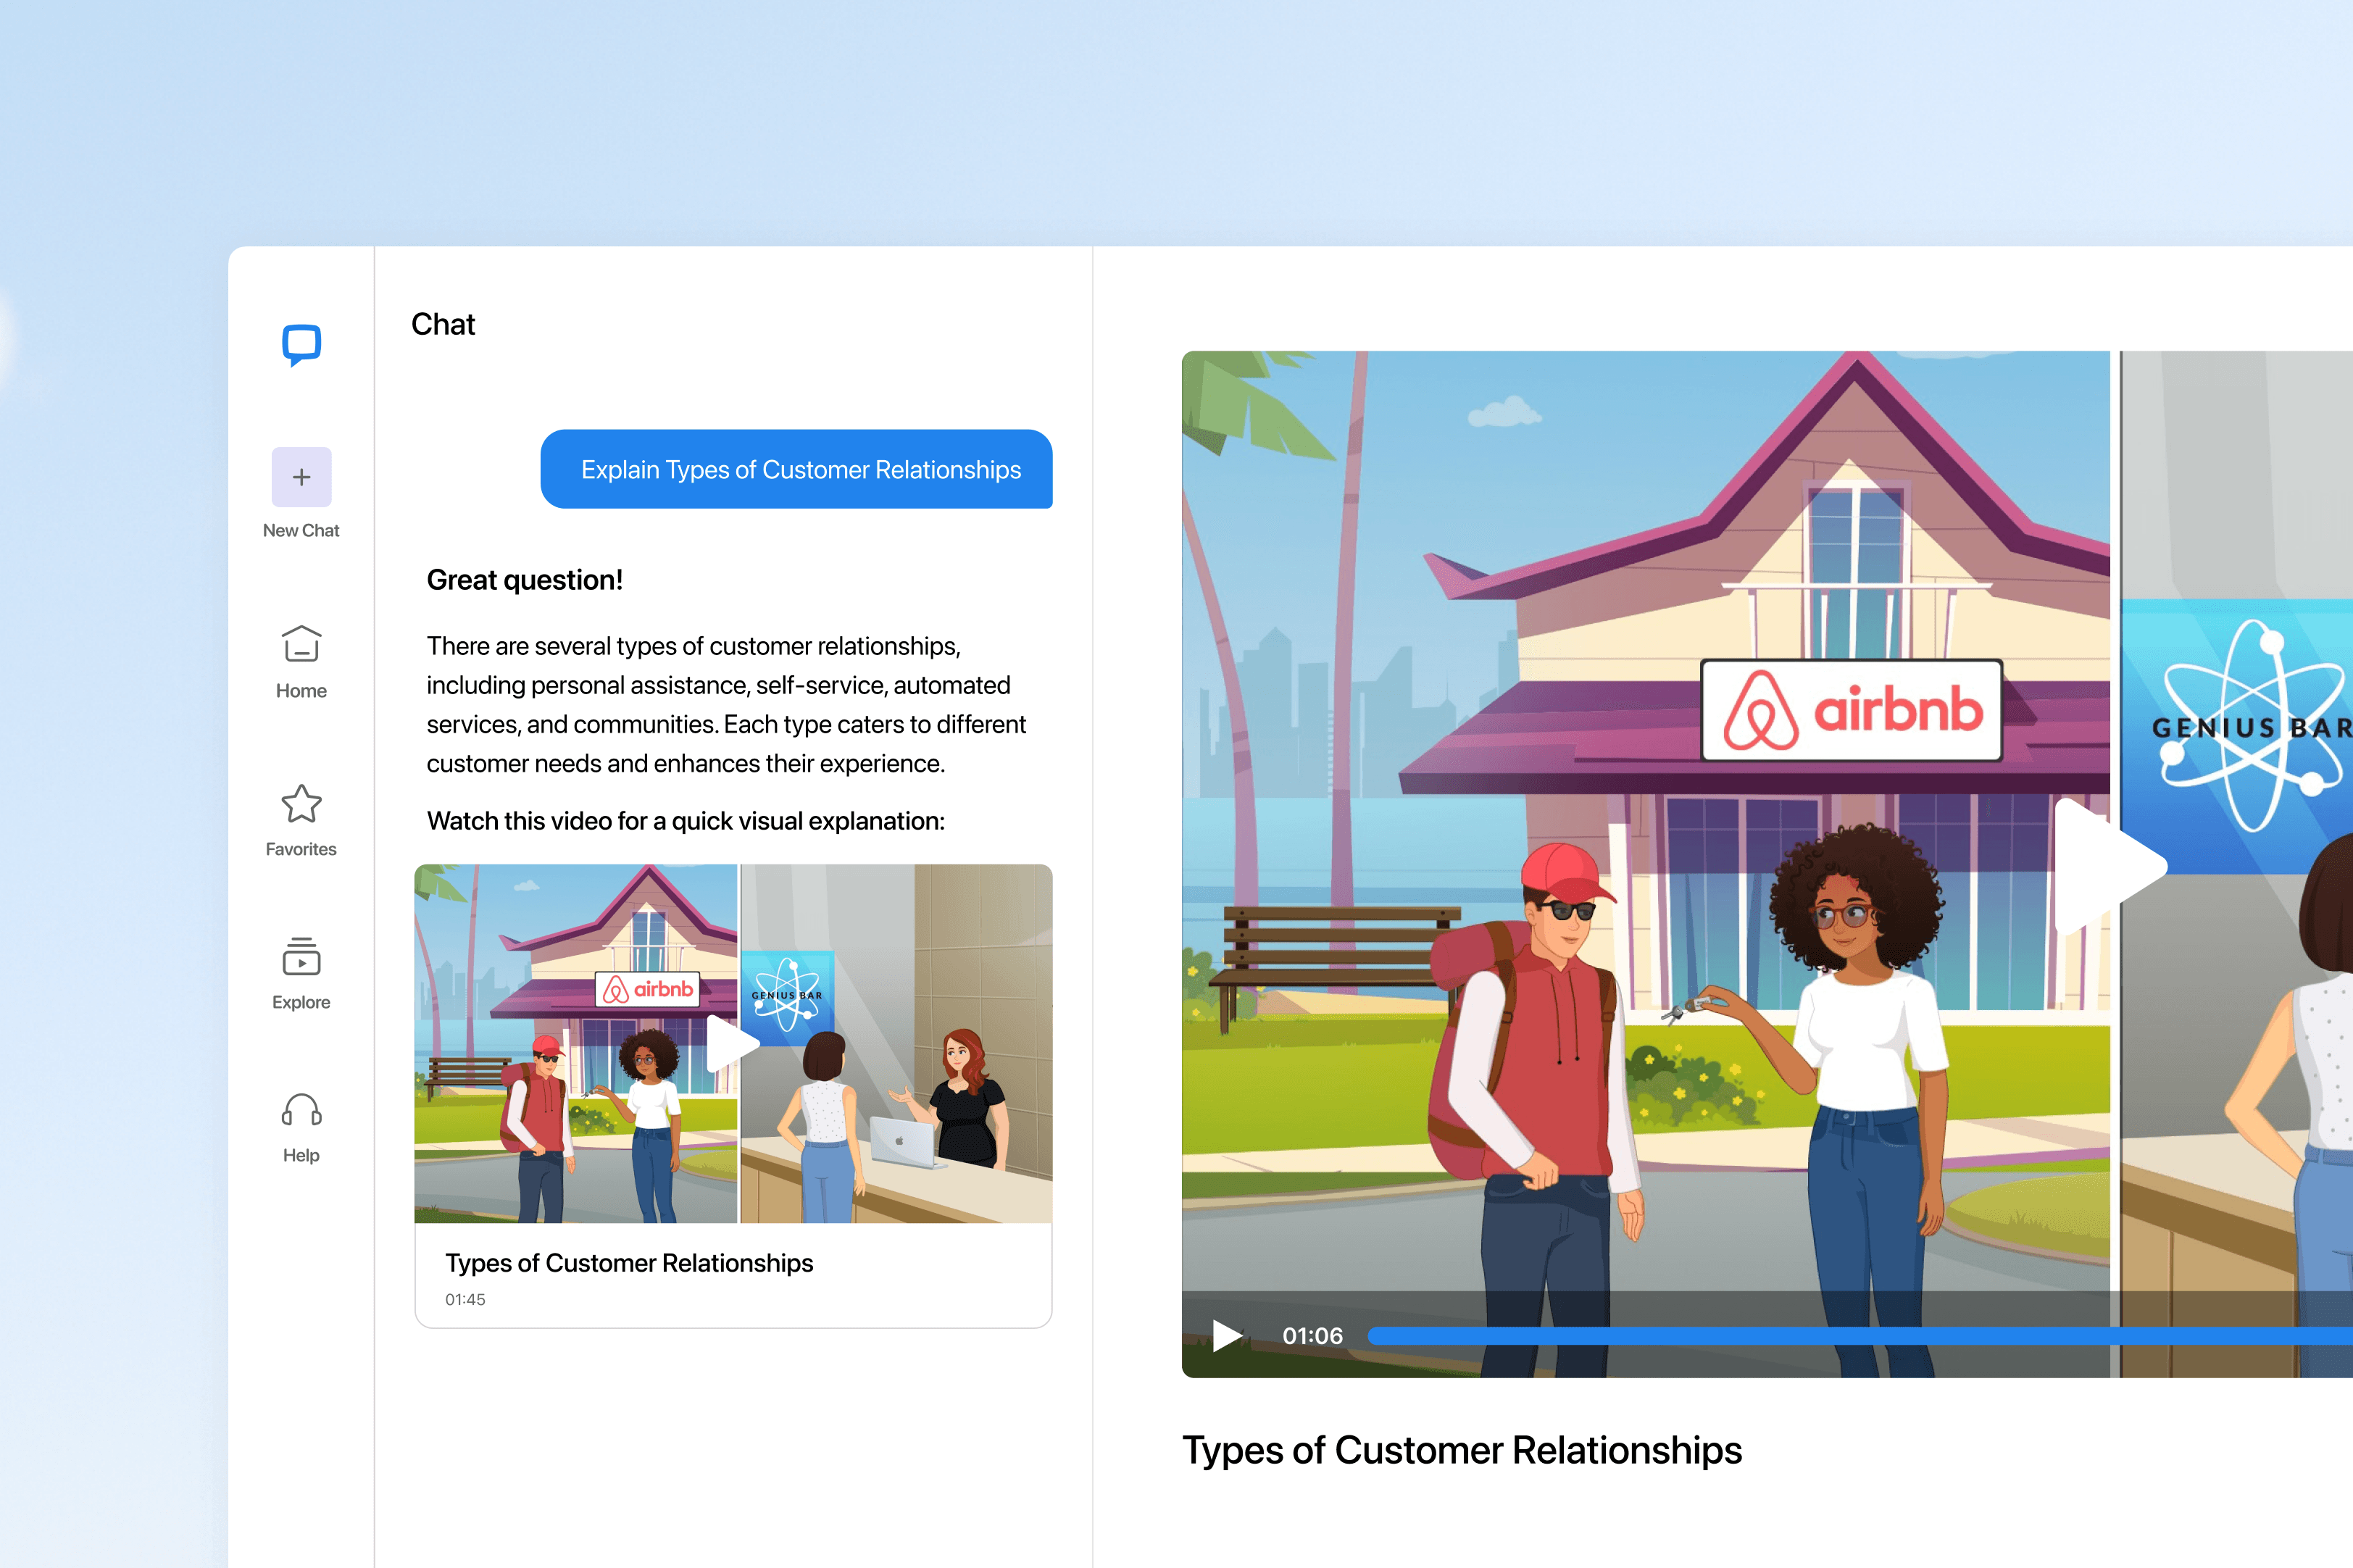Image resolution: width=2353 pixels, height=1568 pixels.
Task: Open Favorites star icon
Action: (301, 804)
